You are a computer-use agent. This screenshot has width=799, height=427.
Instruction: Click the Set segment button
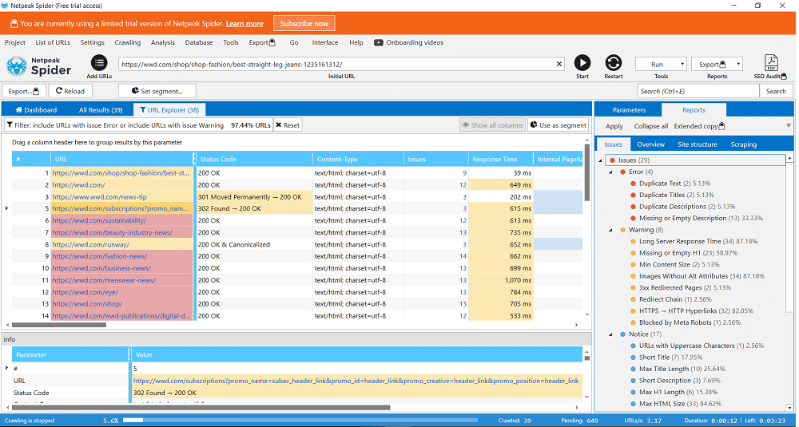tap(157, 91)
